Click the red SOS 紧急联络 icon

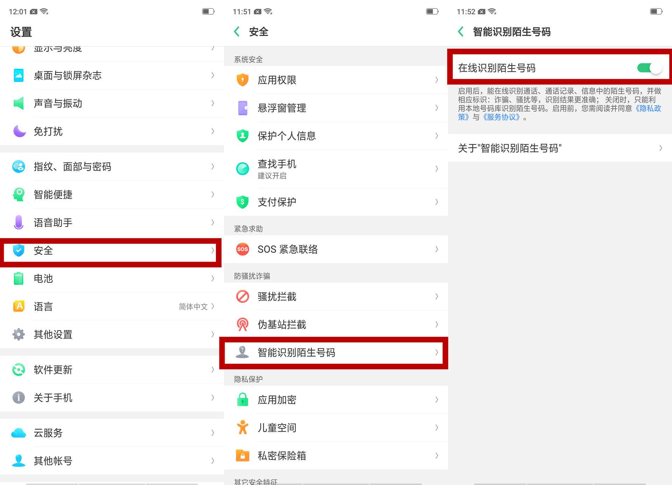point(242,249)
